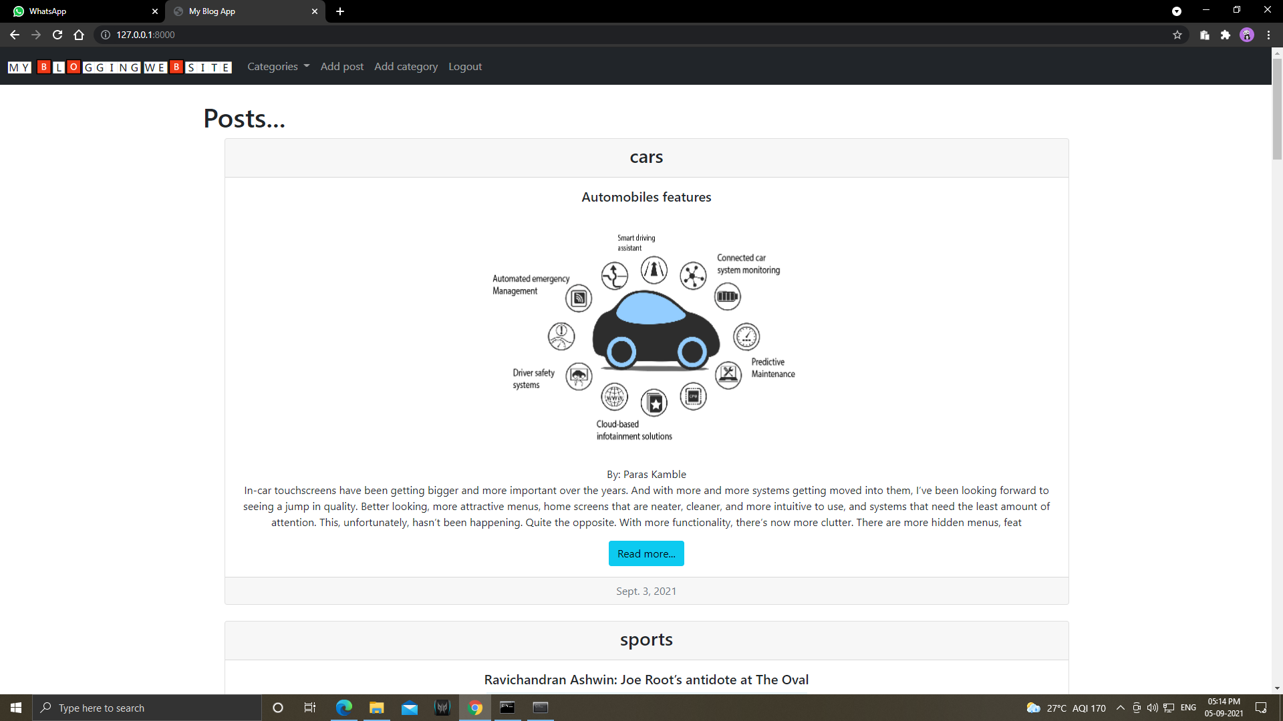Click the My Blogging Website logo
Viewport: 1283px width, 721px height.
tap(120, 67)
